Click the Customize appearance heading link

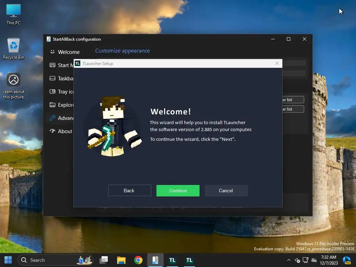(x=122, y=51)
